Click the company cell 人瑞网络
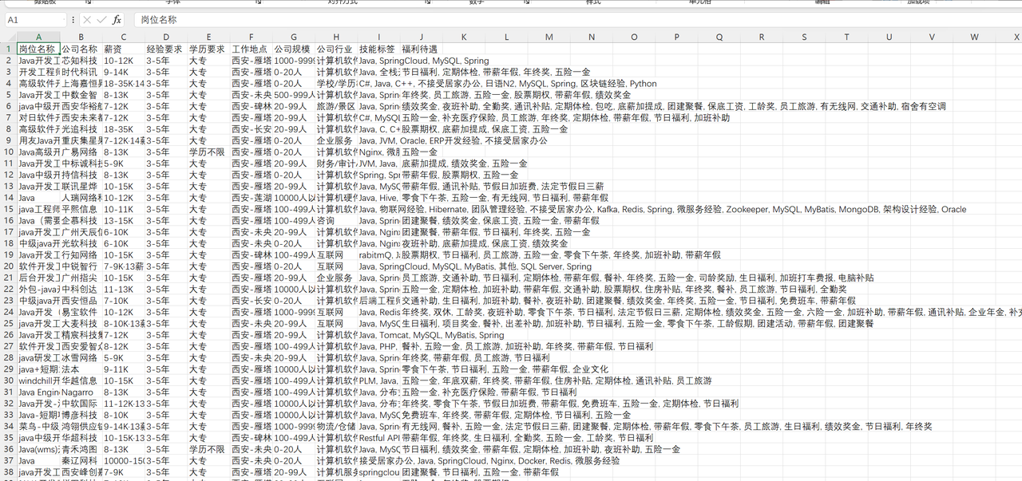Image resolution: width=1022 pixels, height=481 pixels. (x=81, y=198)
